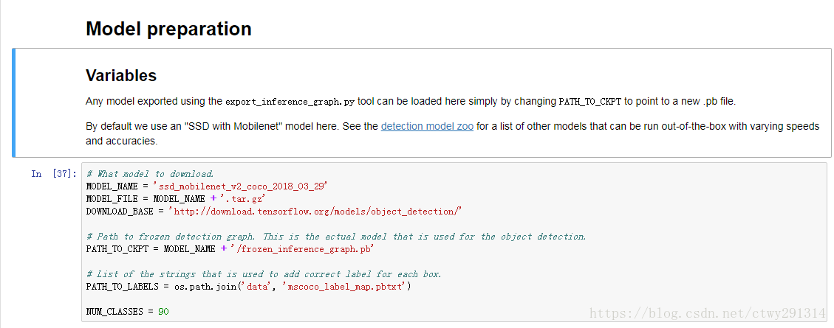Click the Model preparation heading
The image size is (834, 328).
[168, 29]
